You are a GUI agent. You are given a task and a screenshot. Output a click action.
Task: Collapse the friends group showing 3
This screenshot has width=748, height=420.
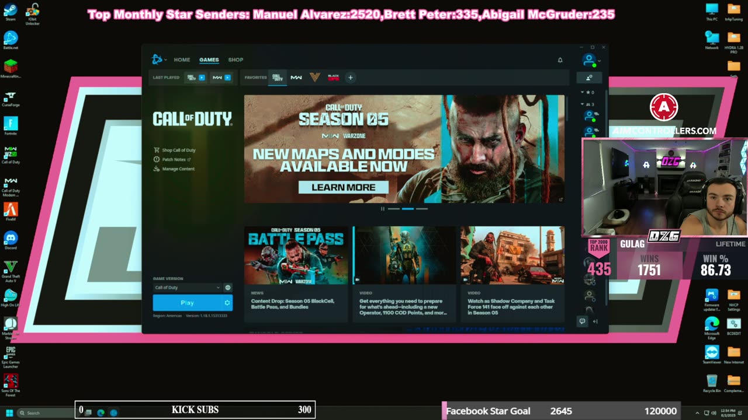point(587,104)
